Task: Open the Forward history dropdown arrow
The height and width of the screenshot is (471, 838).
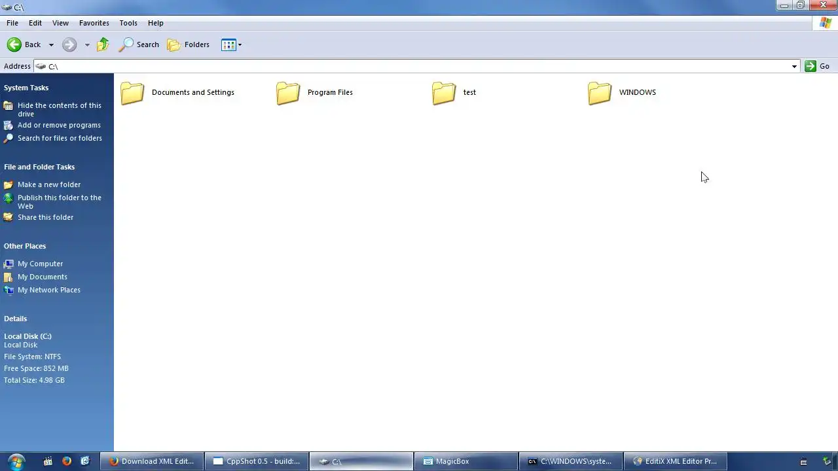Action: (x=87, y=45)
